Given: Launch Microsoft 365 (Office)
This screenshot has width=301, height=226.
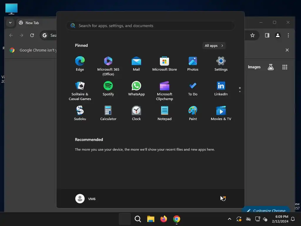Looking at the screenshot, I should pyautogui.click(x=108, y=66).
